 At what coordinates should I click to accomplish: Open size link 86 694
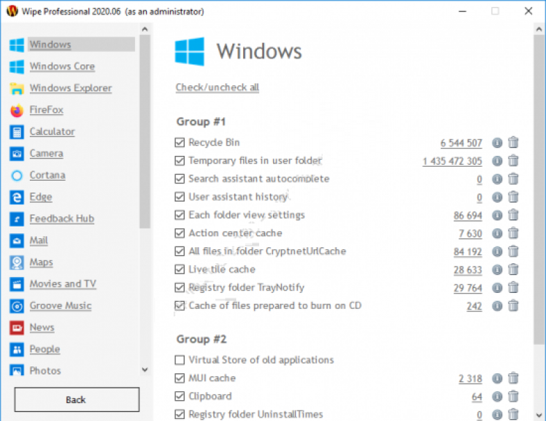468,215
